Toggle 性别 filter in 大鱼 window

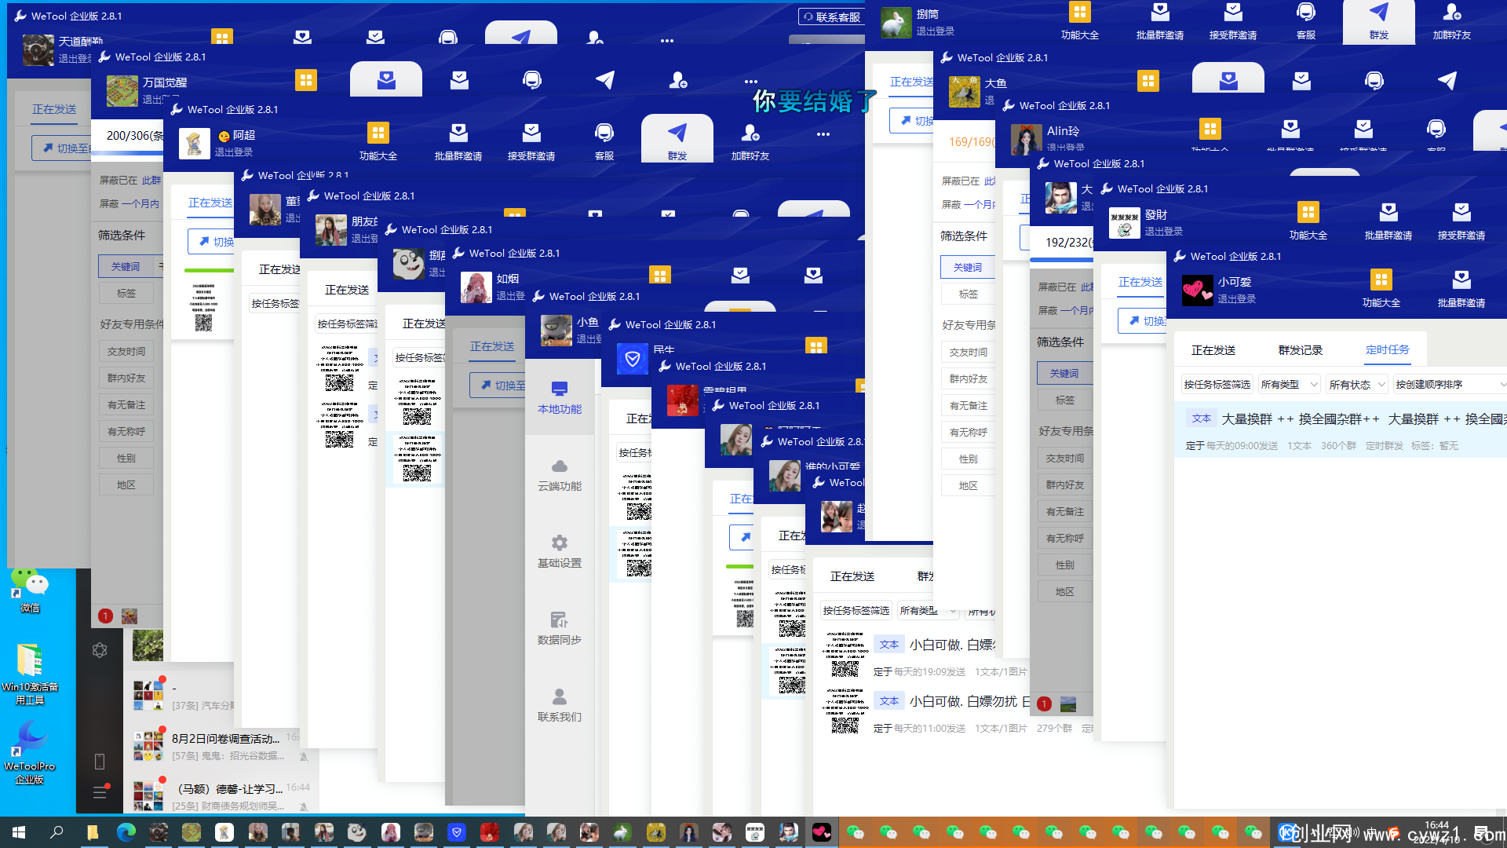(x=968, y=459)
